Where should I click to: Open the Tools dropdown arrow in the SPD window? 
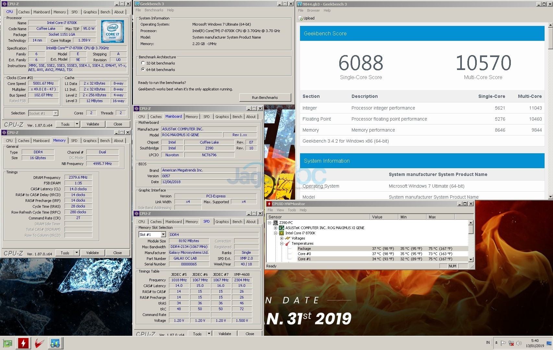pos(209,333)
